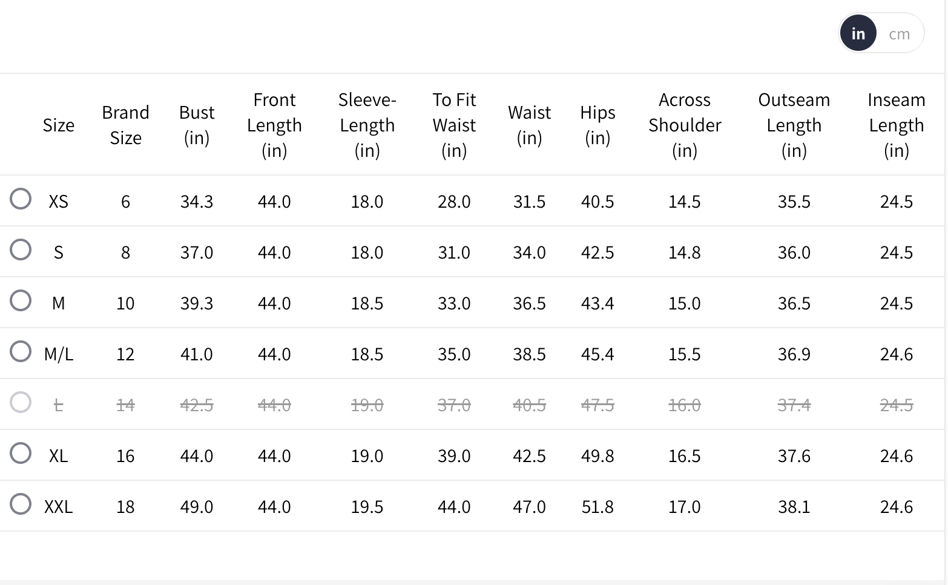The image size is (948, 585).
Task: Select the M/L size radio button
Action: point(21,351)
